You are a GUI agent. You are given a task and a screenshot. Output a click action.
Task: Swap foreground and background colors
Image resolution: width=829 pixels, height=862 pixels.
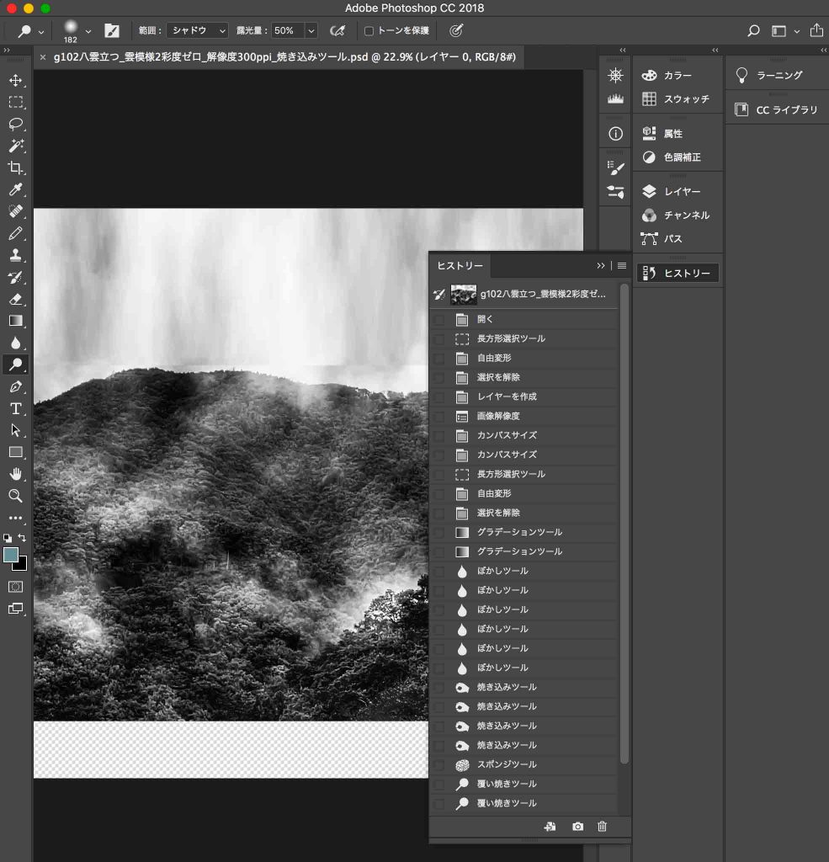pyautogui.click(x=22, y=538)
